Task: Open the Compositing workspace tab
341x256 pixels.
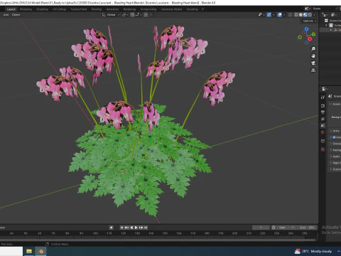Action: tap(148, 9)
